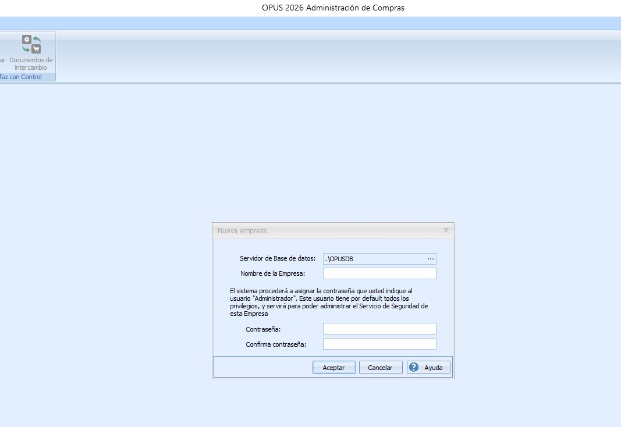Screen dimensions: 621x427
Task: Browse database server with ellipsis button
Action: tap(431, 259)
